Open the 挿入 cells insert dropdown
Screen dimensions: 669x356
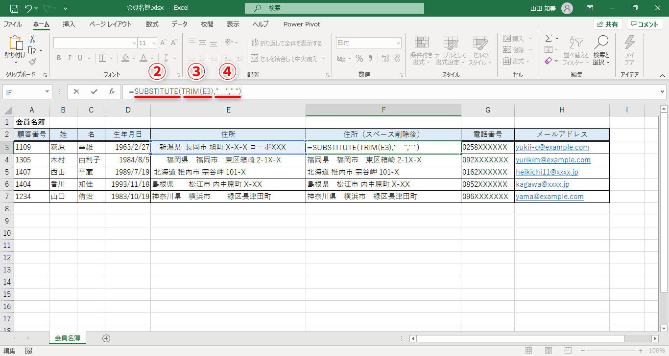(529, 39)
